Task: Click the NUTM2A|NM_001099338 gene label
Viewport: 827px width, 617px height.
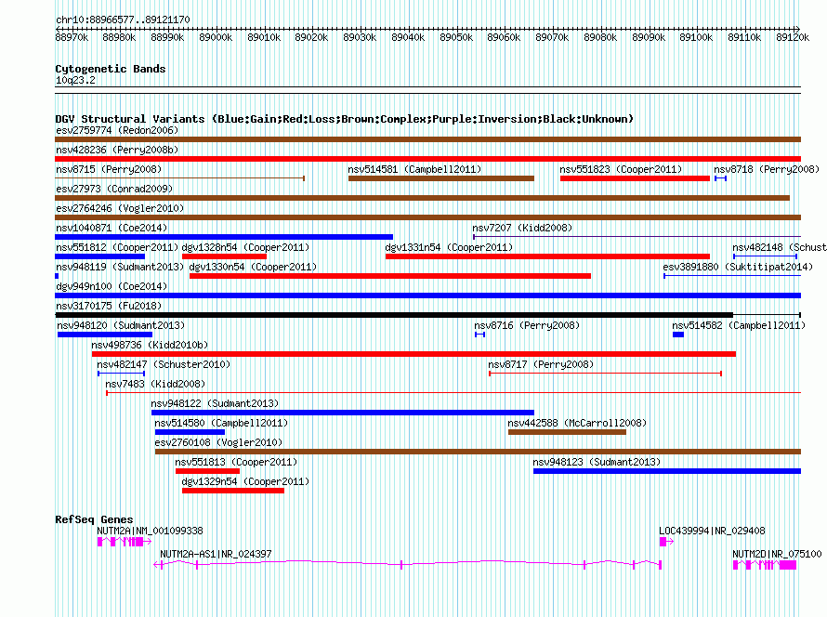Action: click(150, 531)
